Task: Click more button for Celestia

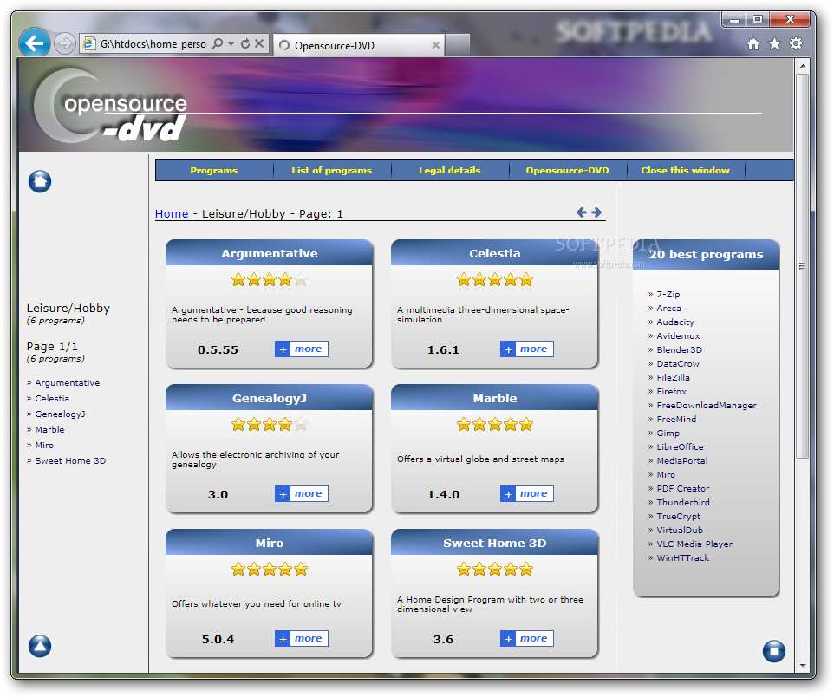Action: [527, 349]
